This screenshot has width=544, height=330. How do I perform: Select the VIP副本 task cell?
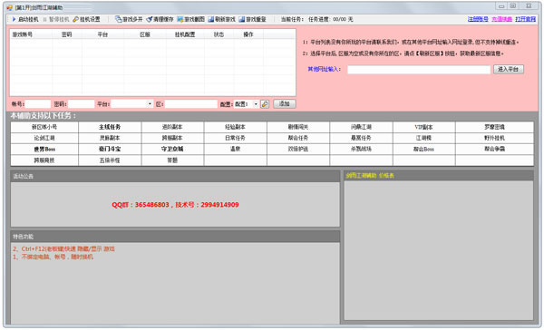point(424,127)
